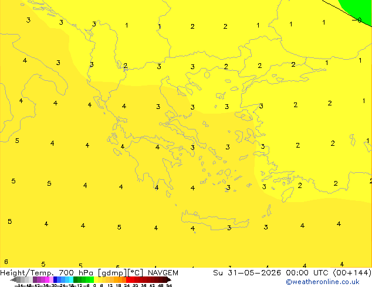The height and width of the screenshot is (287, 372).
Task: Click the gray left arrow end of legend
Action: [x=13, y=279]
